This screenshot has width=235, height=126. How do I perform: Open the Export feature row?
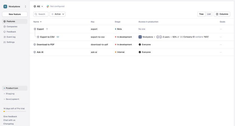[x=40, y=29]
